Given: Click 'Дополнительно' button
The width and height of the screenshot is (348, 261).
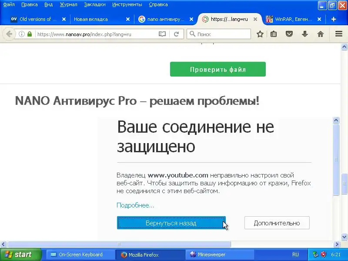Looking at the screenshot, I should pos(277,223).
